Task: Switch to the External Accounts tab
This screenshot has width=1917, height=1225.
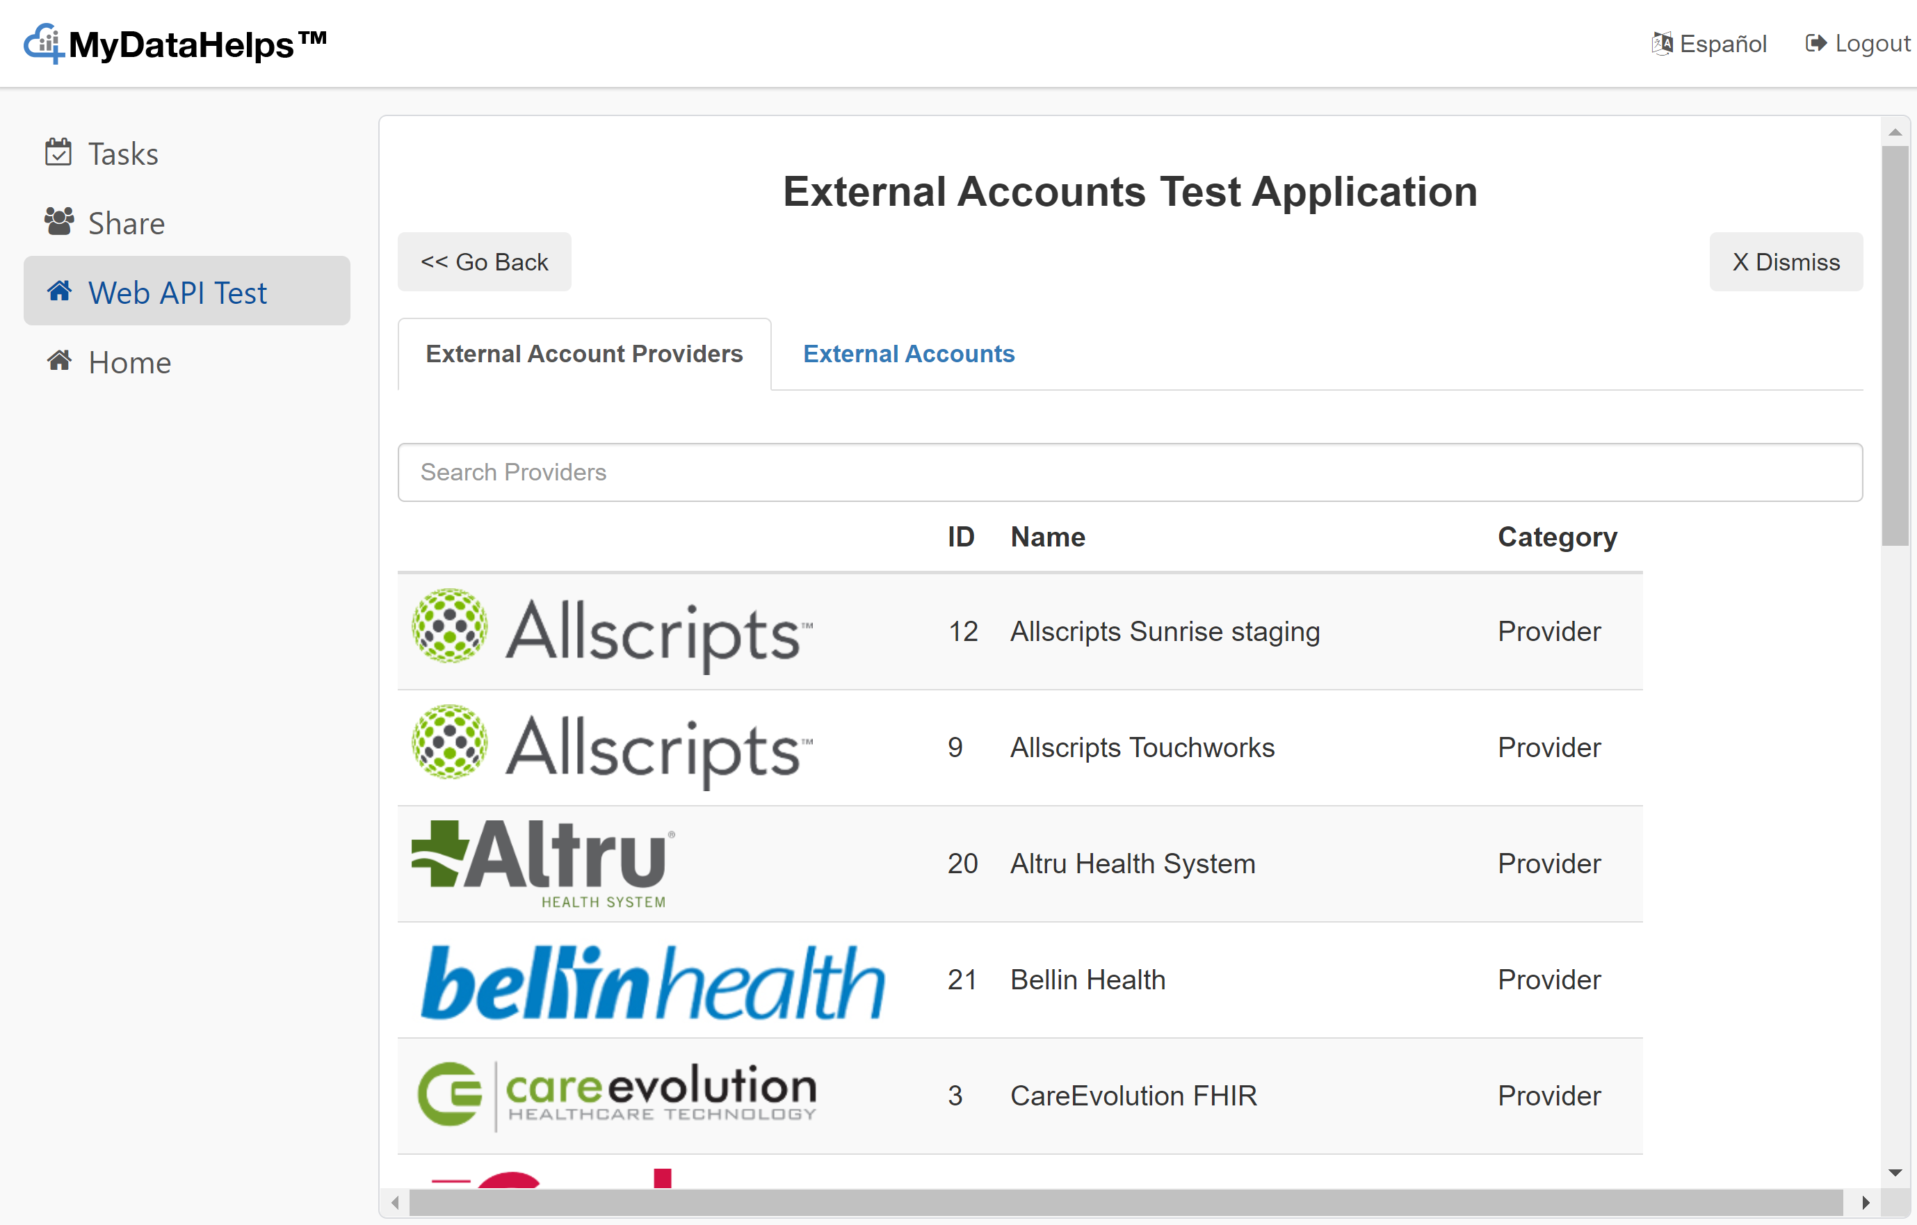Action: (908, 353)
